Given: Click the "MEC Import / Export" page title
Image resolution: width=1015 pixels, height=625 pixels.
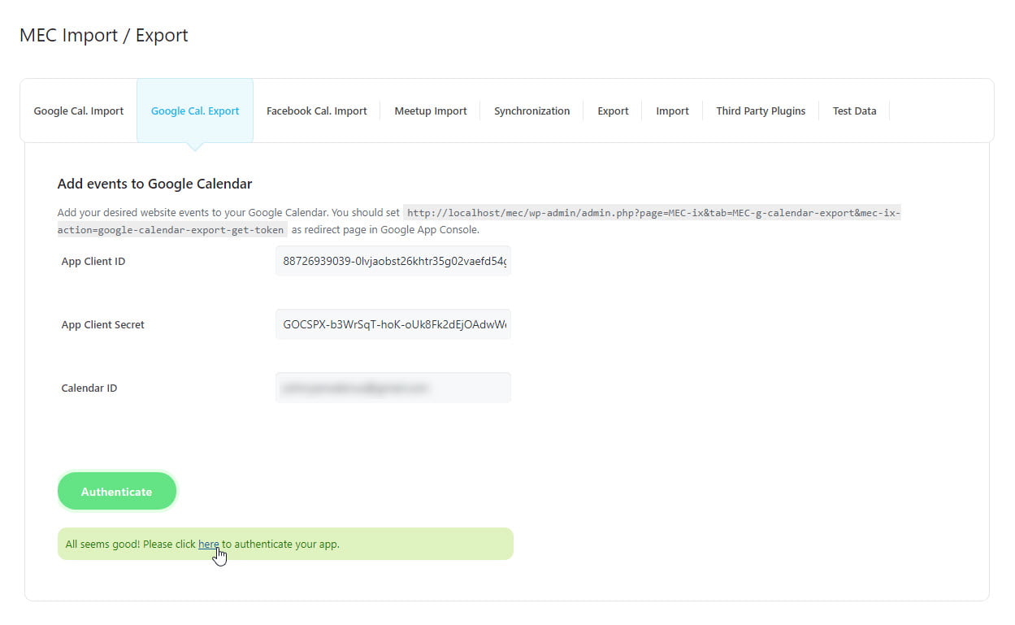Looking at the screenshot, I should click(104, 36).
